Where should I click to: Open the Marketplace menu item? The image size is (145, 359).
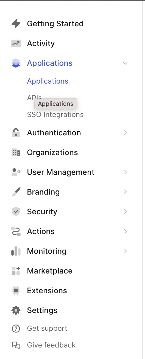tap(50, 271)
